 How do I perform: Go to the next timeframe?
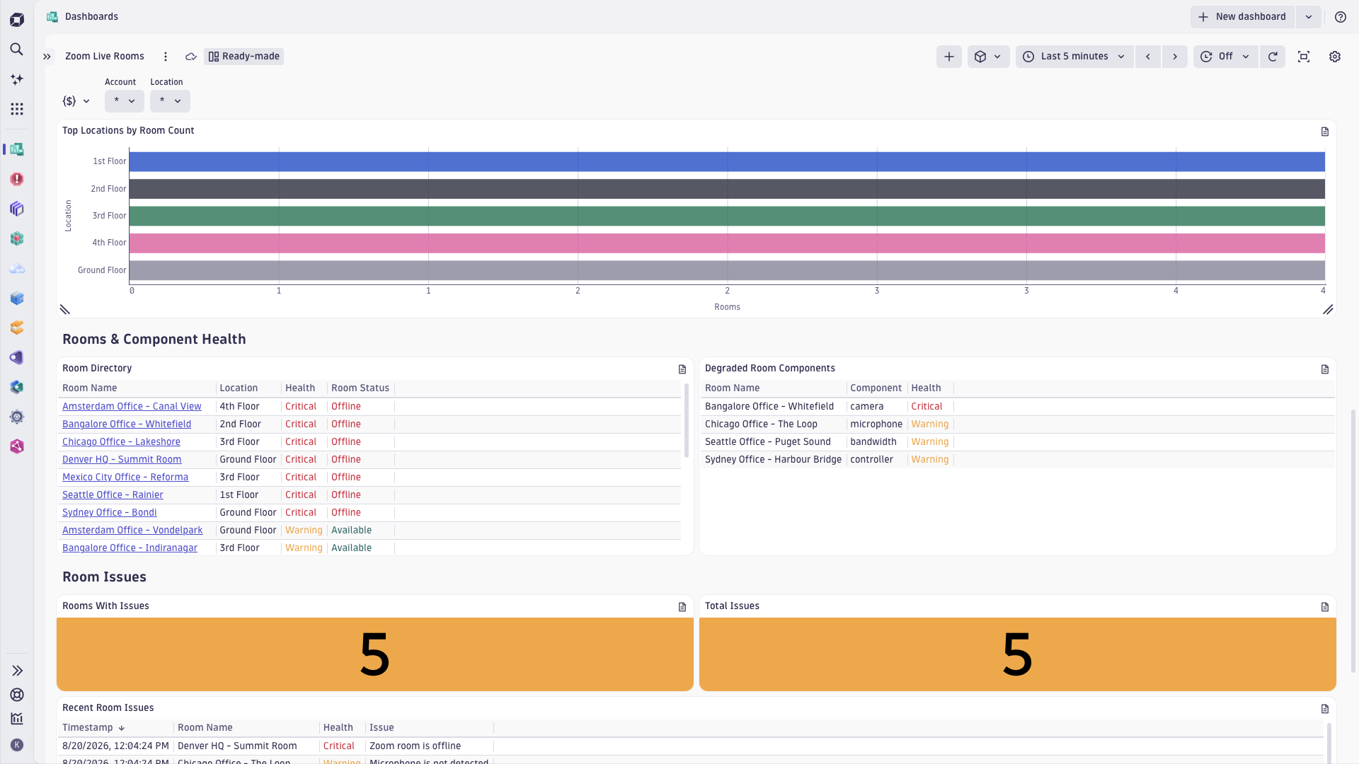(1175, 57)
